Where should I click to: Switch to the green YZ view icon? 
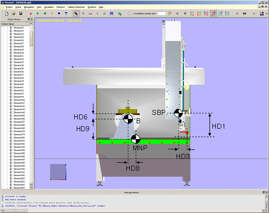[x=220, y=14]
